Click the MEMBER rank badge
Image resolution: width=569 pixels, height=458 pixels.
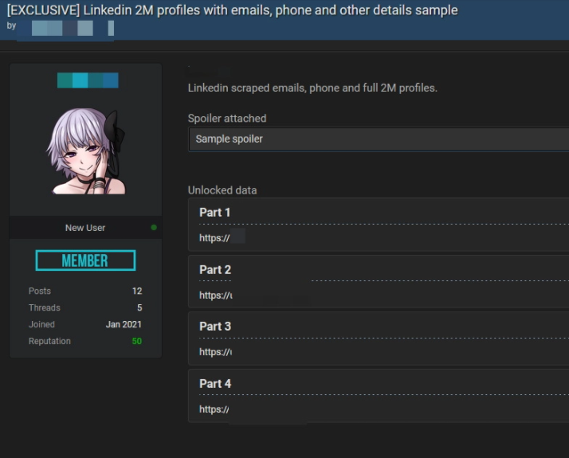(x=85, y=260)
